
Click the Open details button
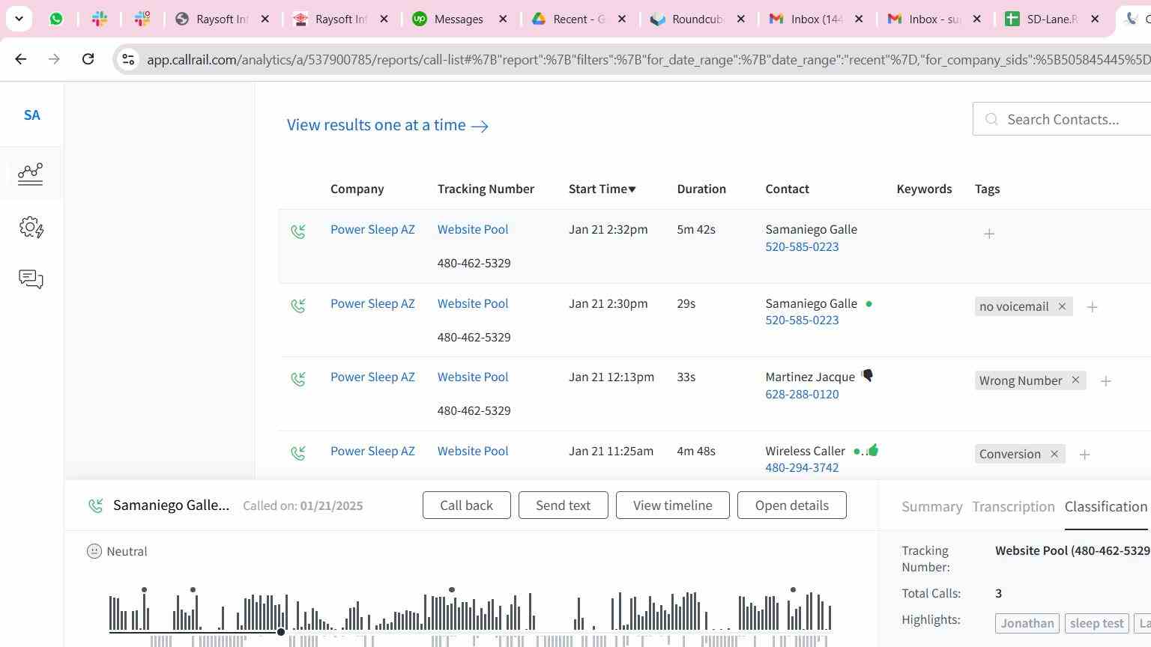click(791, 505)
